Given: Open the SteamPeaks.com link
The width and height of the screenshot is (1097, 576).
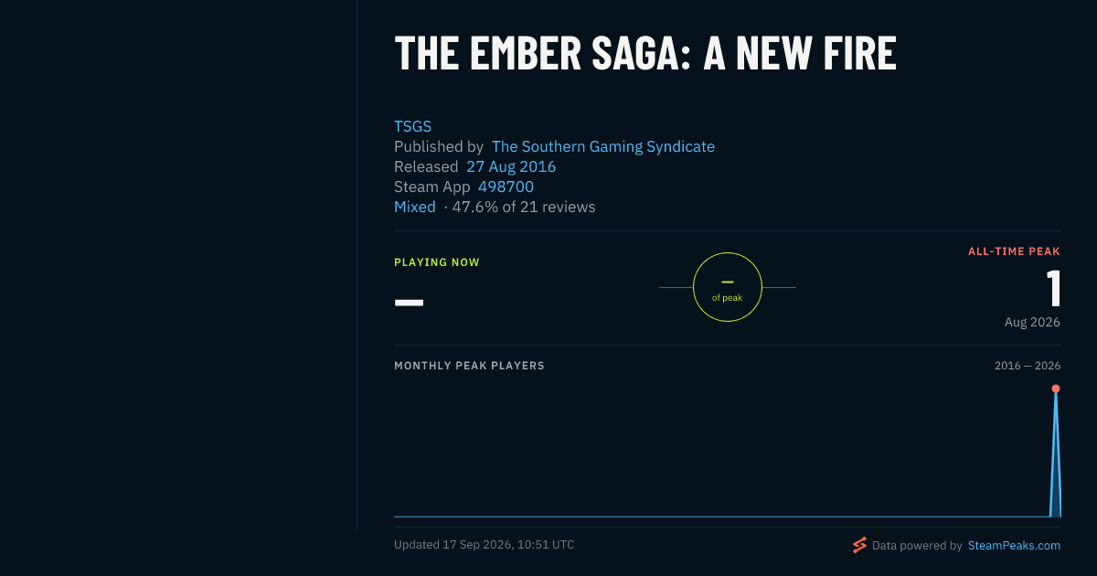Looking at the screenshot, I should click(1014, 545).
